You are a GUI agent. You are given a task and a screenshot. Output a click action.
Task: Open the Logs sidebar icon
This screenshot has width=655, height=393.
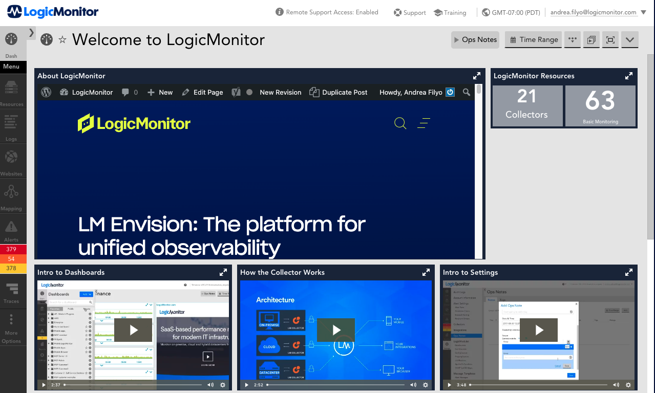point(11,126)
